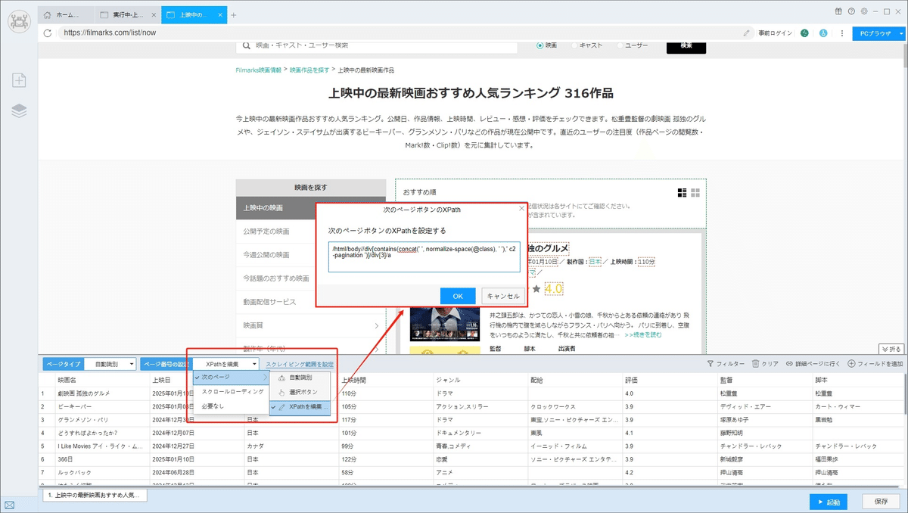The width and height of the screenshot is (908, 513).
Task: Click the magnifier icon in Filmarks search box
Action: coord(246,45)
